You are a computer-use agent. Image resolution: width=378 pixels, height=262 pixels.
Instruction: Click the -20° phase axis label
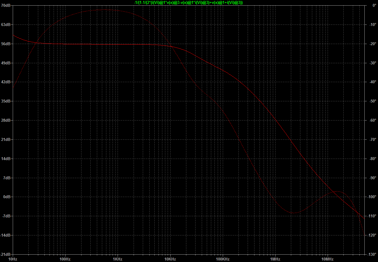[372, 44]
